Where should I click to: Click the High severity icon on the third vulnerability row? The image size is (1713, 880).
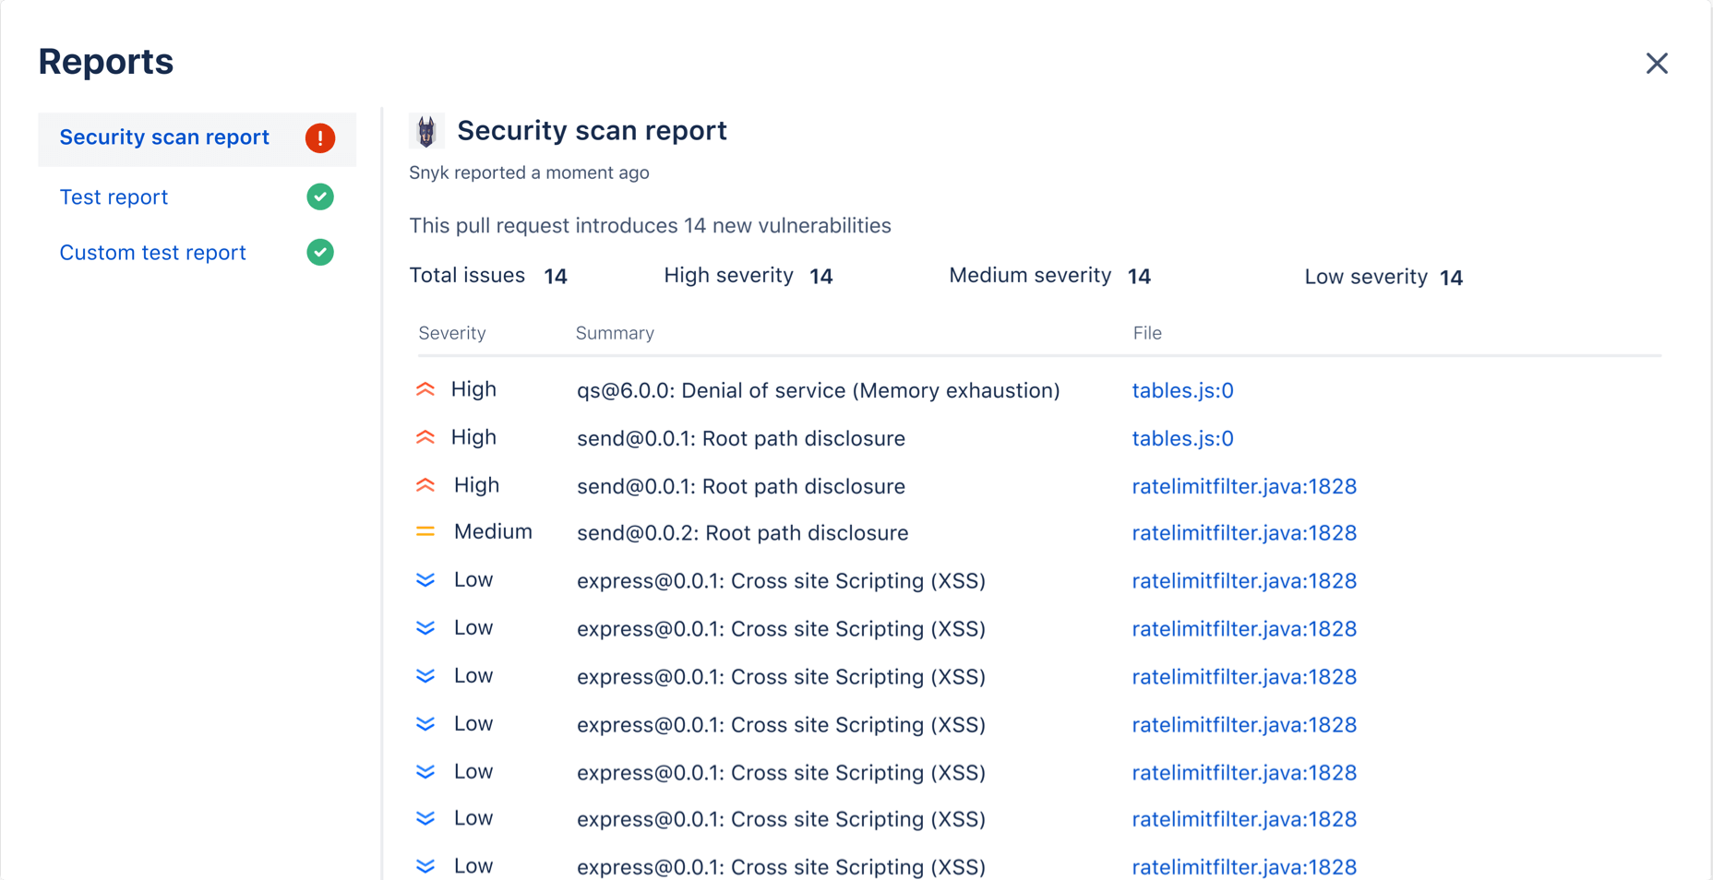pyautogui.click(x=425, y=484)
